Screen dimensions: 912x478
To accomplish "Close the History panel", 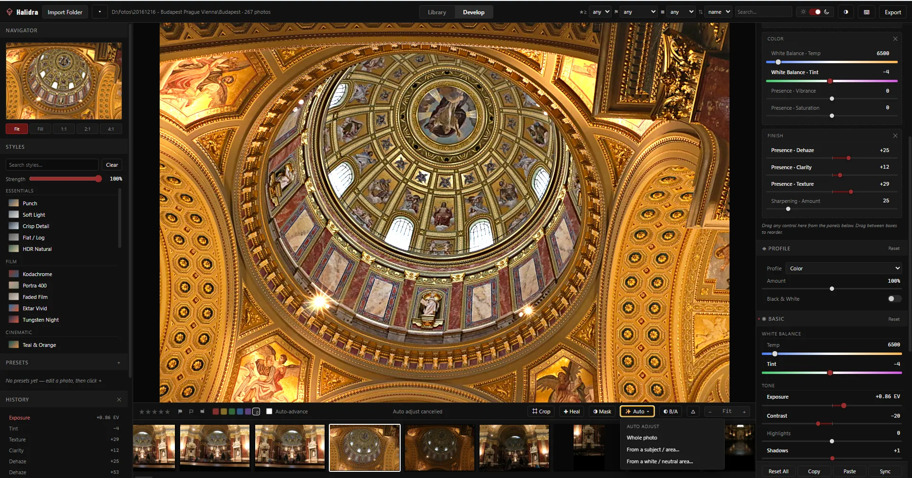I will click(119, 400).
